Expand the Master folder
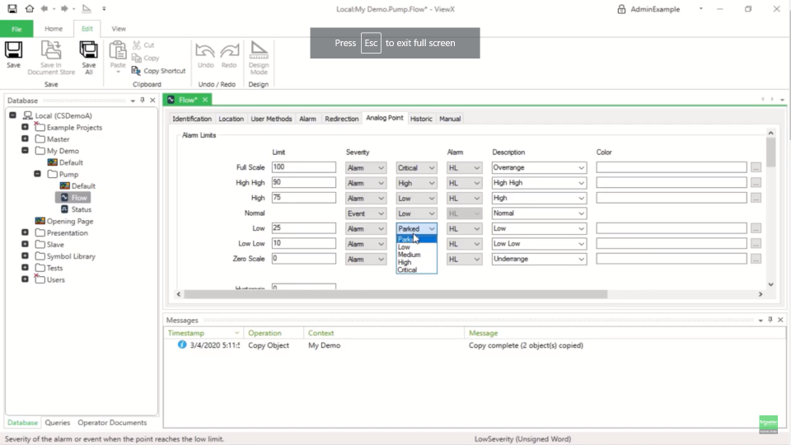 [x=25, y=138]
